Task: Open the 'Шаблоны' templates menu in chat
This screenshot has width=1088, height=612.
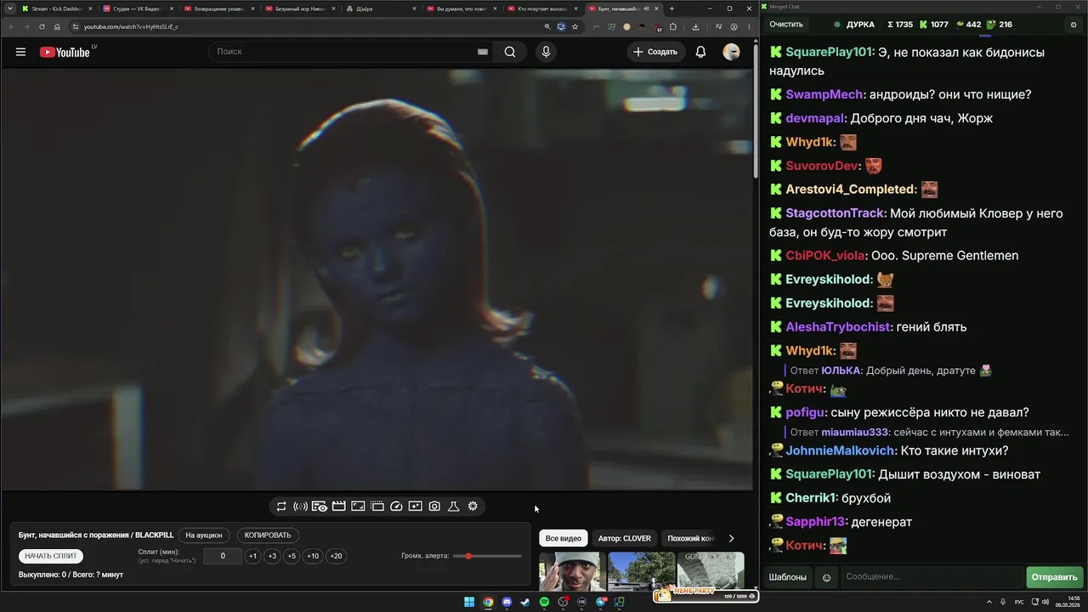Action: [788, 578]
